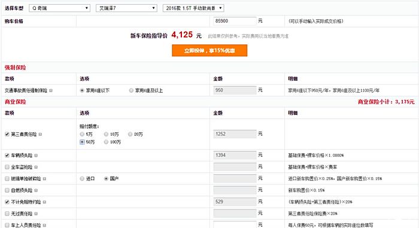
Task: Select 进口 glass option
Action: [x=82, y=178]
